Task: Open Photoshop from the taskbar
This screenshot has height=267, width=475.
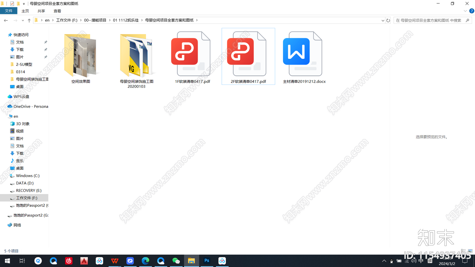Action: (x=207, y=261)
